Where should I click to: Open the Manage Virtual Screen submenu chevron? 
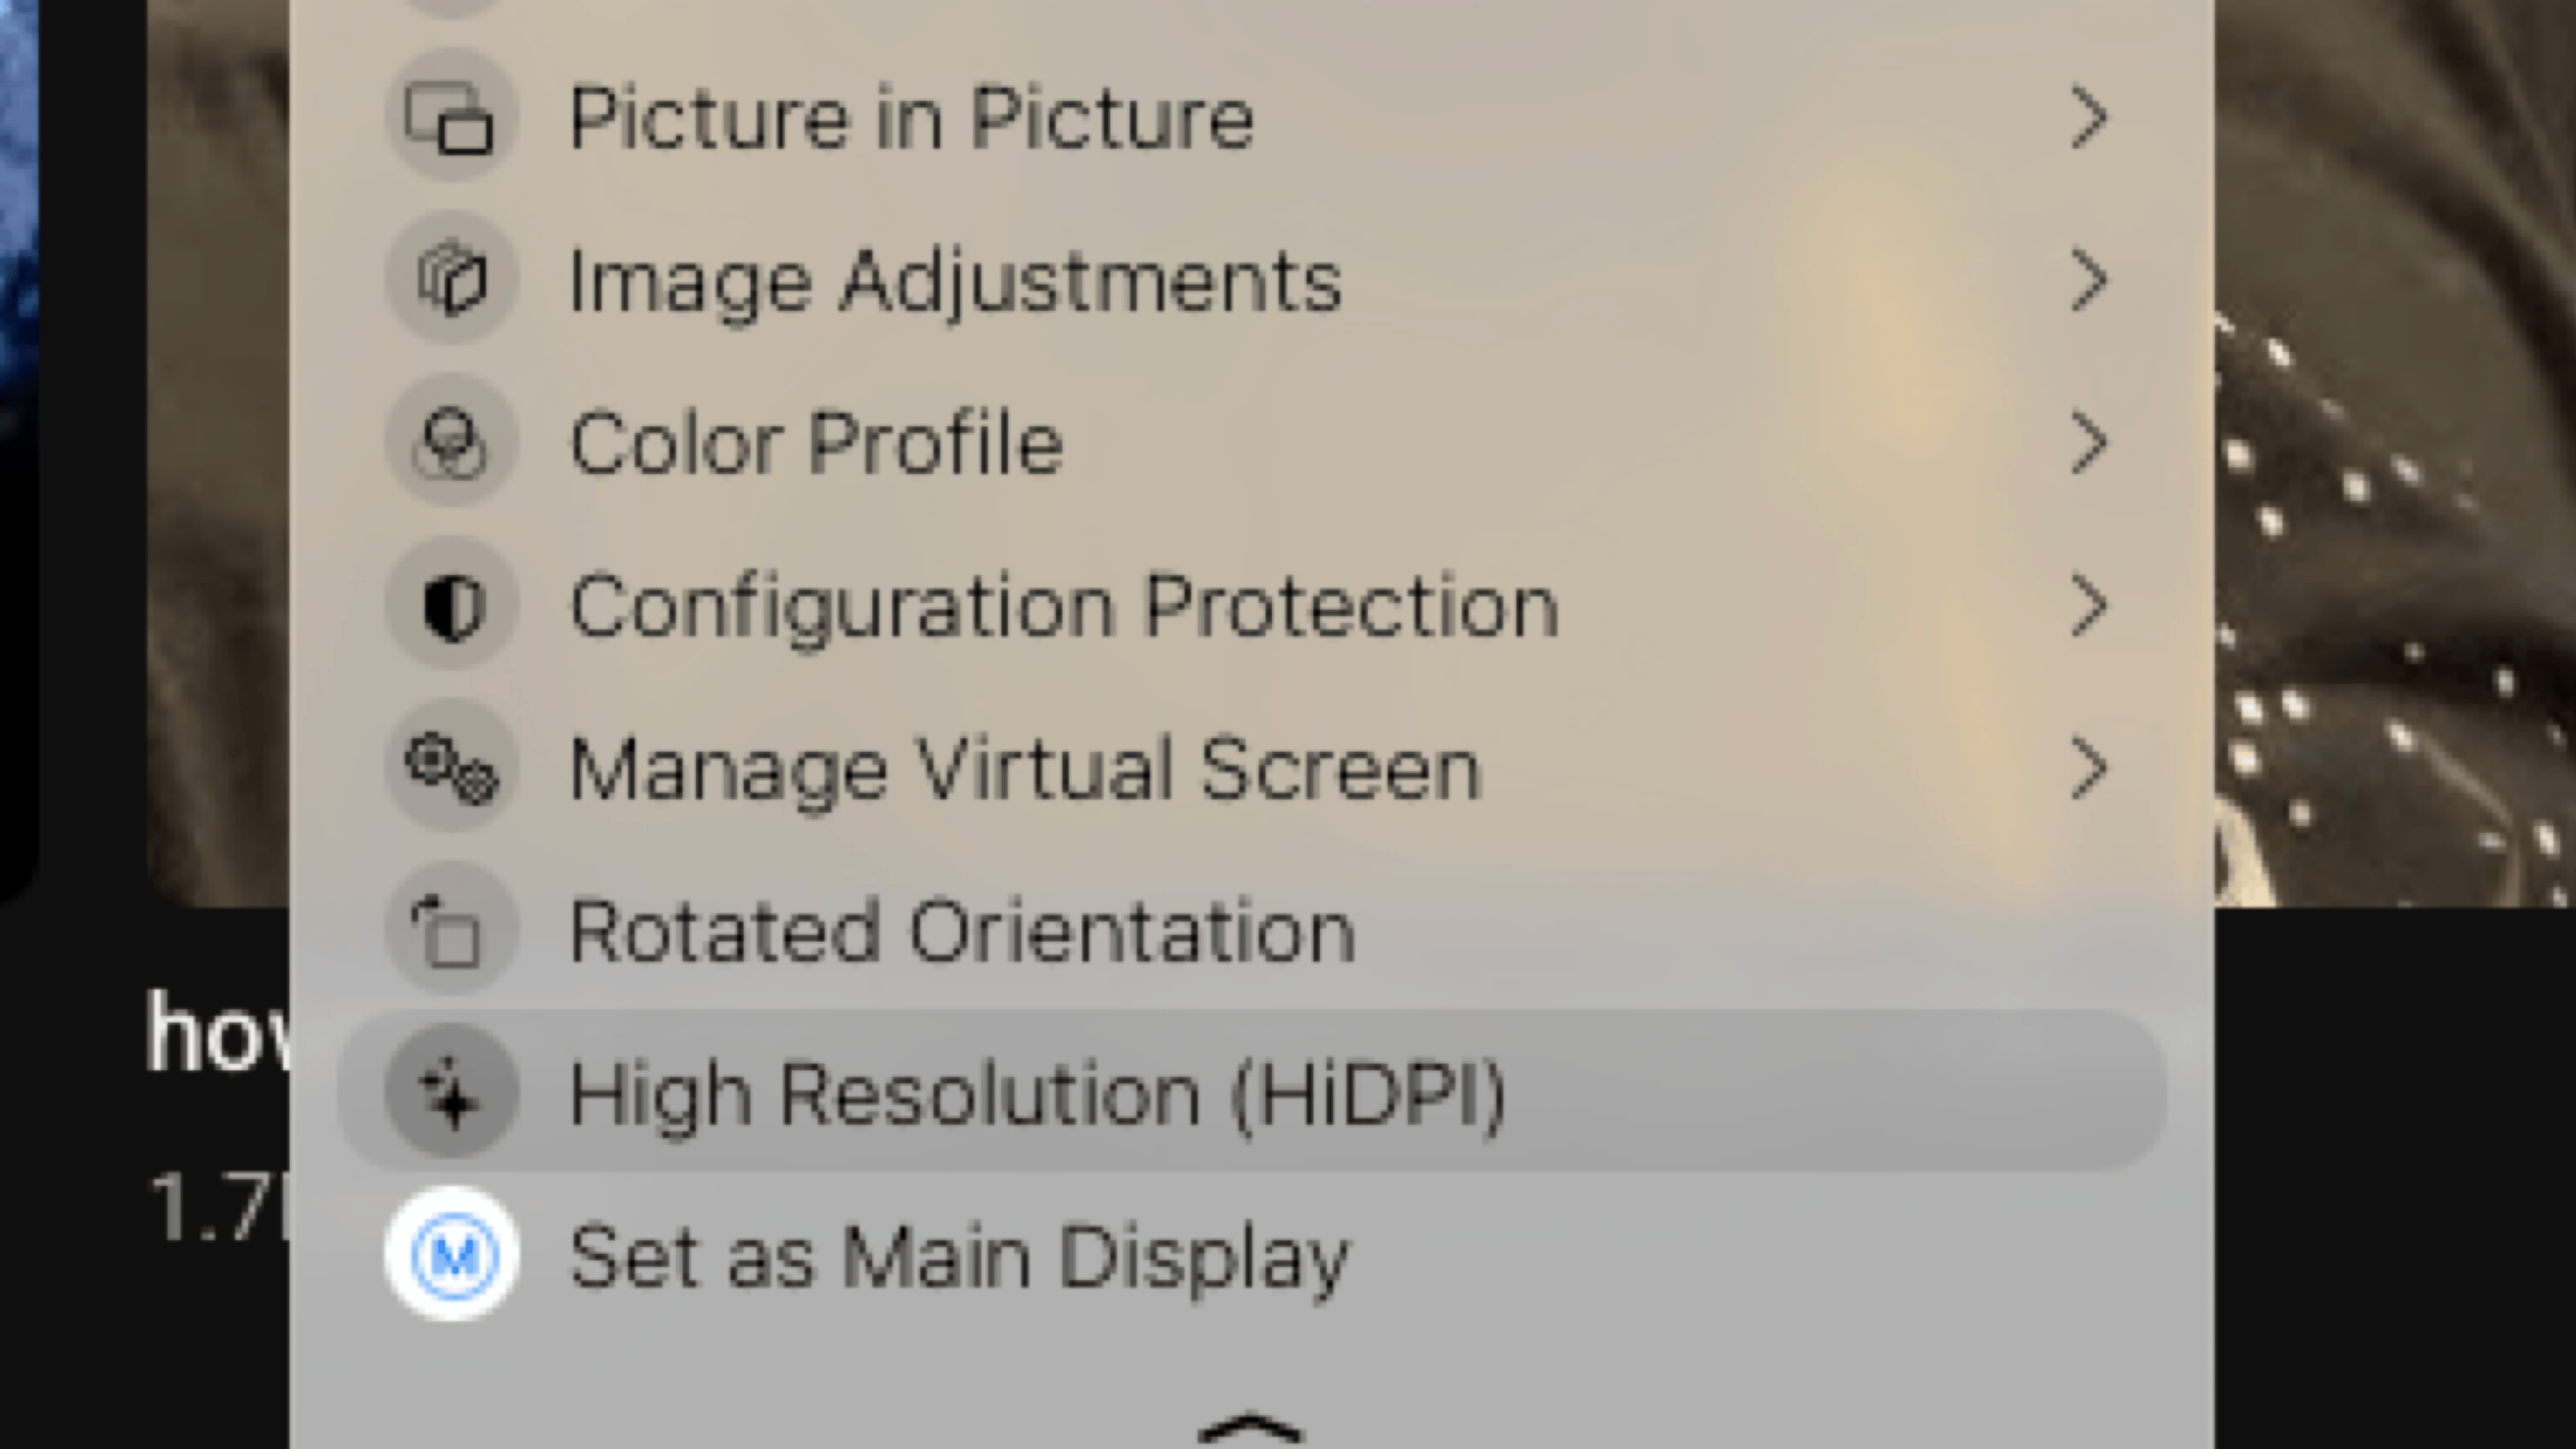coord(2088,768)
